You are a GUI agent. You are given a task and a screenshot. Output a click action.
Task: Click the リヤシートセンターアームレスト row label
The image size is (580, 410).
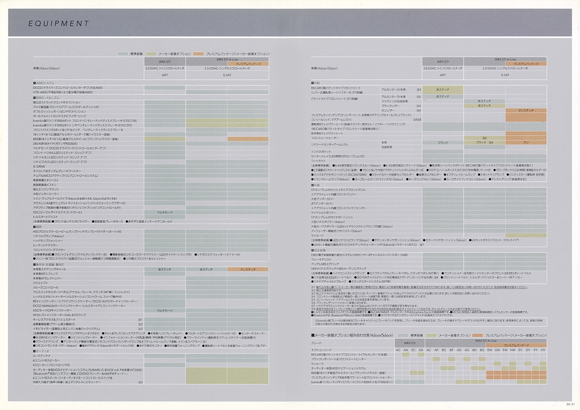(x=329, y=144)
